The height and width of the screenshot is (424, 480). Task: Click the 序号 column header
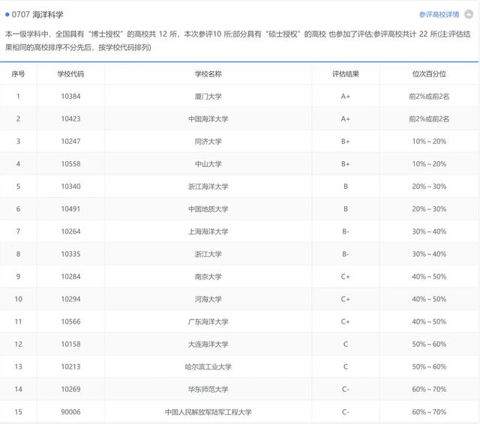pos(18,74)
